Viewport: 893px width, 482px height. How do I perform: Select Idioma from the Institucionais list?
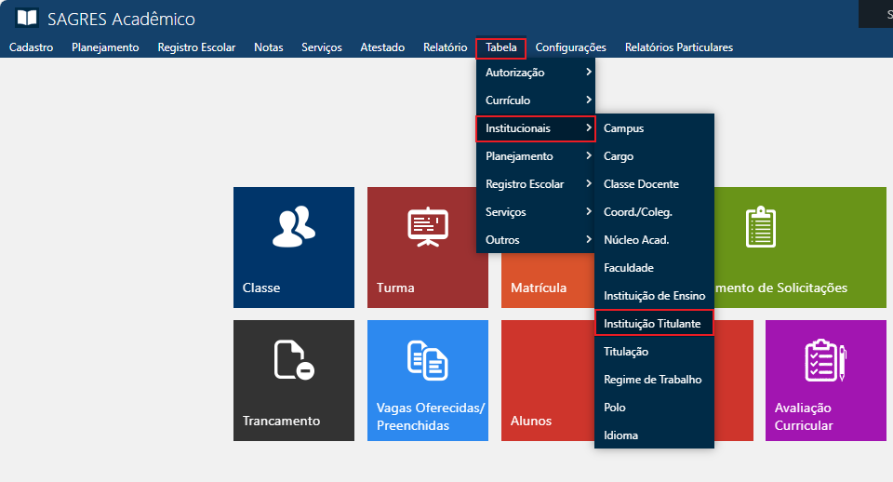point(620,435)
